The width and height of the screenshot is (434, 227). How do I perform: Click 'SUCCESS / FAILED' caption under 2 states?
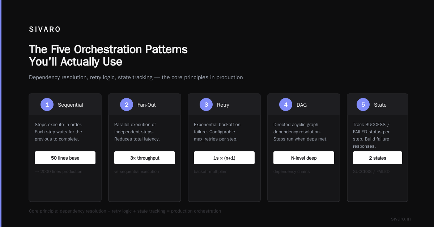click(x=371, y=172)
